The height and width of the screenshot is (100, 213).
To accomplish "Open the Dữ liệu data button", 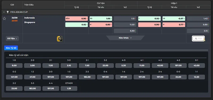I will (12, 39).
